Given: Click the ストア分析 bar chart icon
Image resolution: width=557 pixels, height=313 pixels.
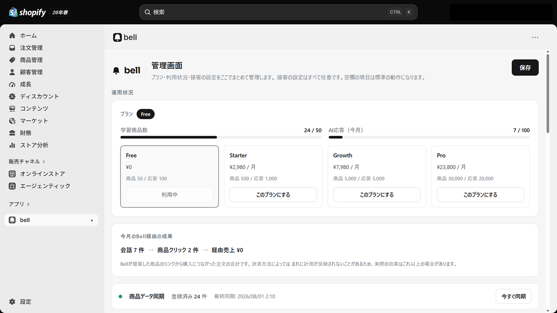Looking at the screenshot, I should (x=12, y=145).
